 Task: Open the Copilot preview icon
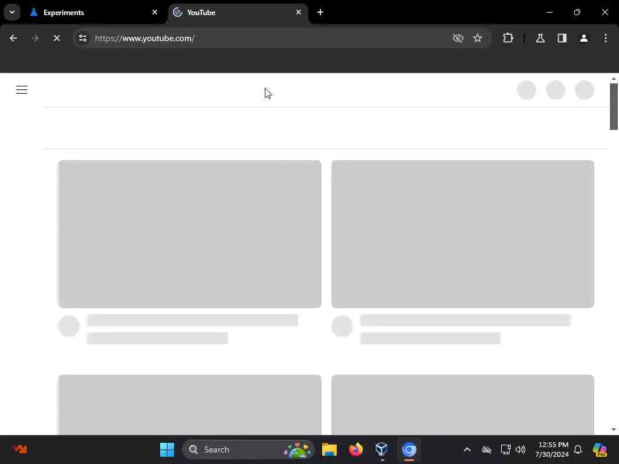tap(600, 449)
